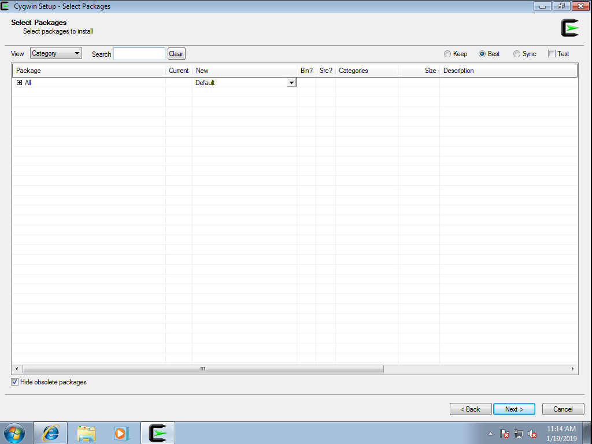This screenshot has width=592, height=444.
Task: Click the New column header
Action: click(245, 71)
